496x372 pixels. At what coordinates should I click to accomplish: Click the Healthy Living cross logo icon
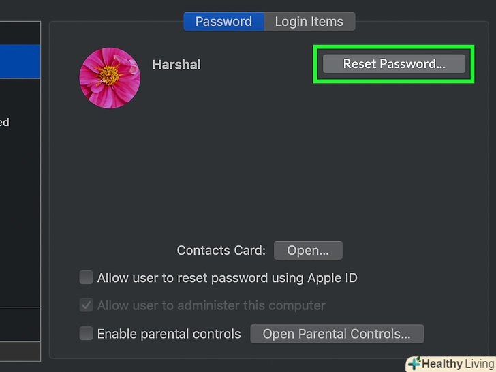414,364
